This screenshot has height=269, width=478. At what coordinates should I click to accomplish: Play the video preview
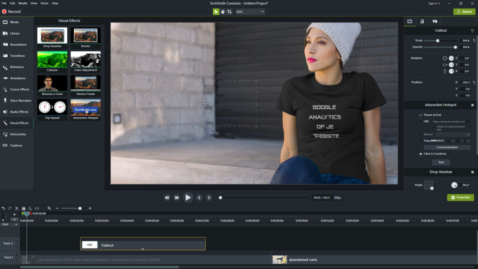coord(188,198)
